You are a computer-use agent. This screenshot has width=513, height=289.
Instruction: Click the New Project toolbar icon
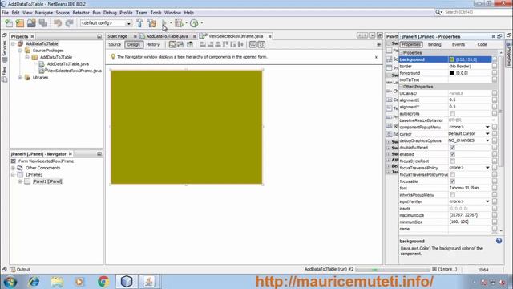[20, 23]
